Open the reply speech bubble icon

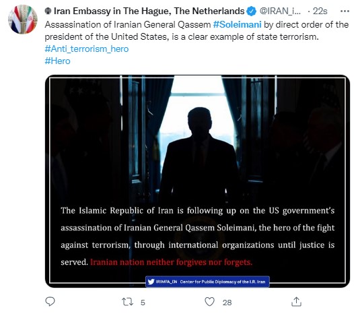tap(50, 302)
